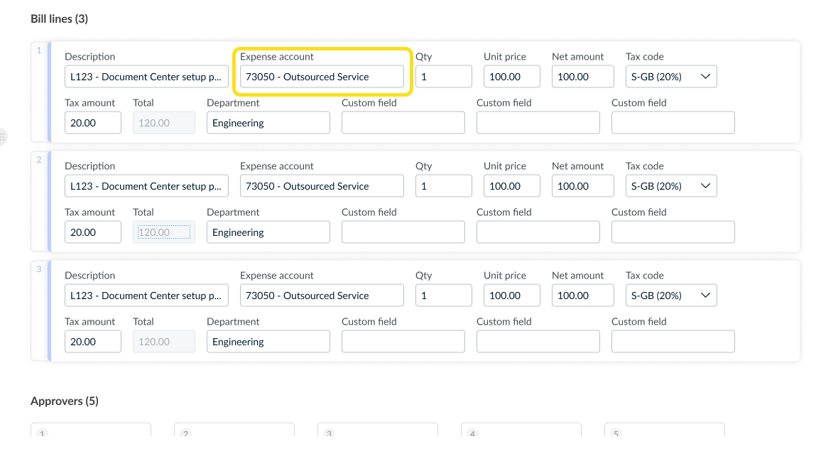The width and height of the screenshot is (816, 449).
Task: Click Net amount field in line 1
Action: pos(583,77)
